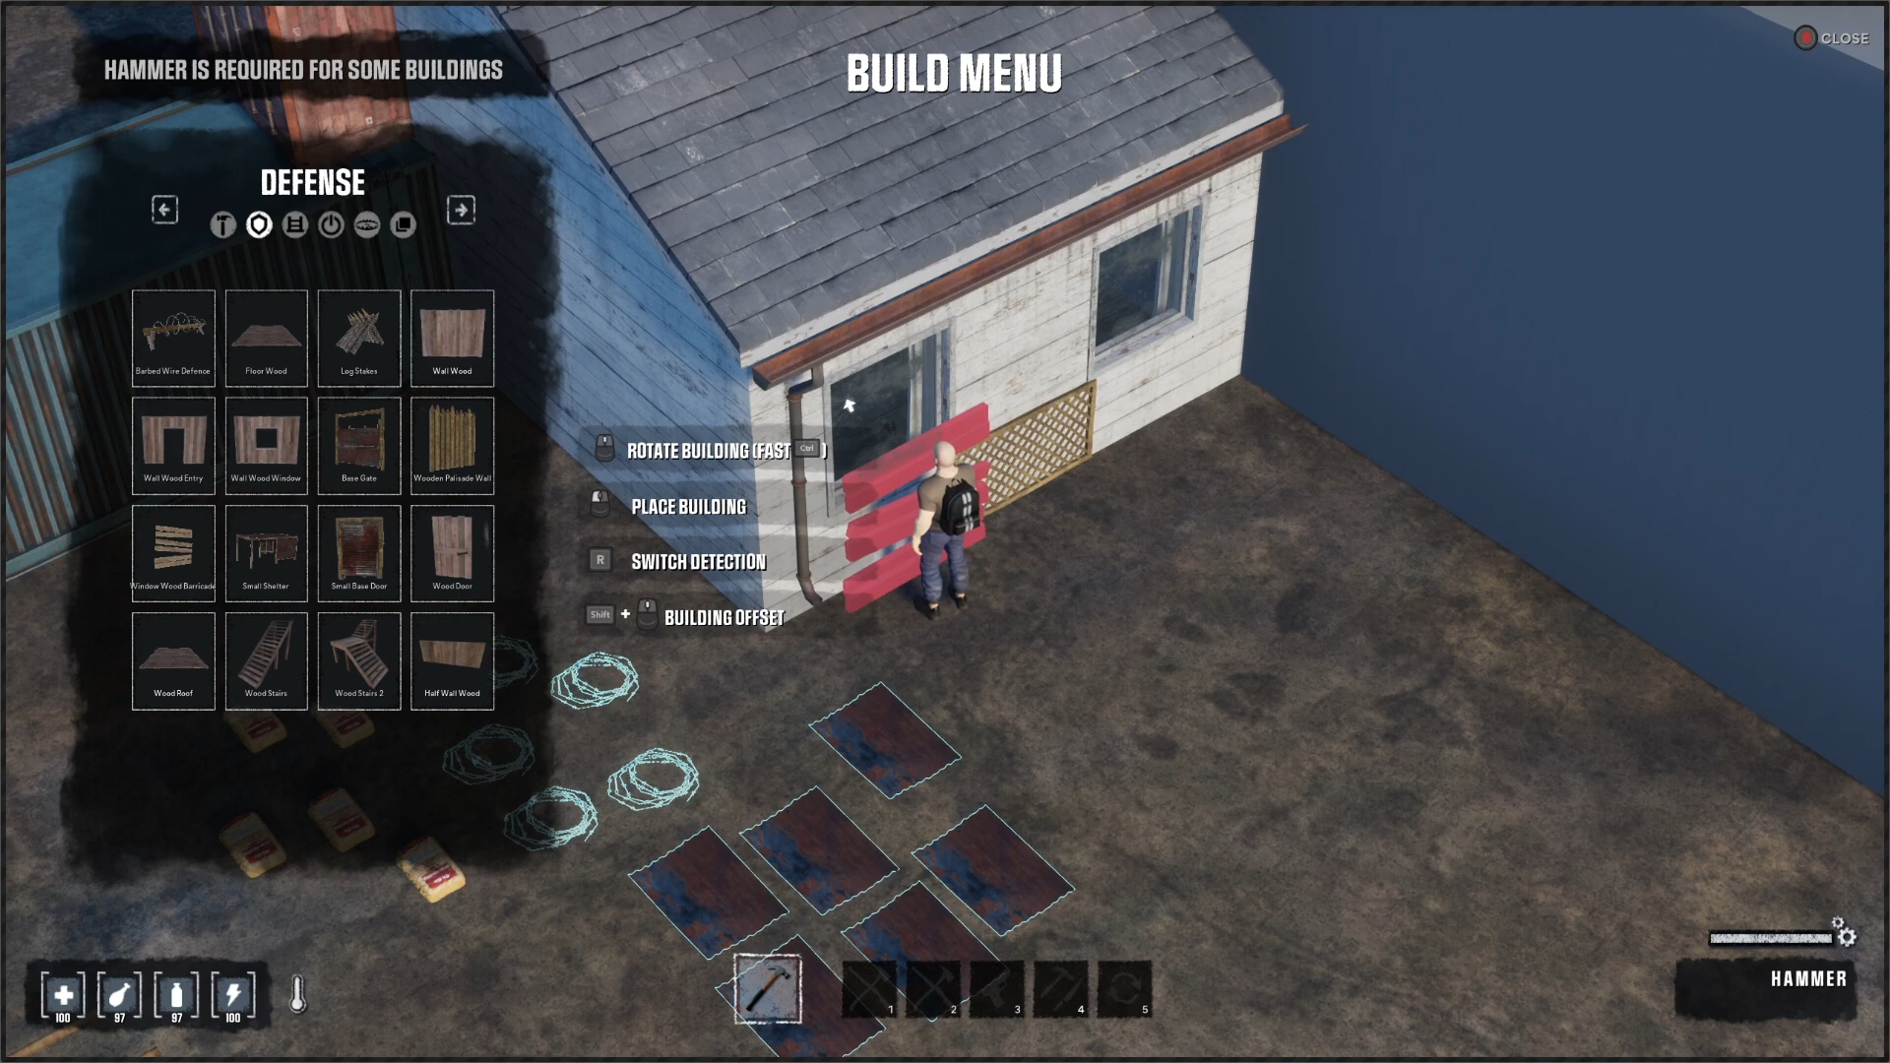The width and height of the screenshot is (1890, 1063).
Task: Select the Defense tab in Build Menu
Action: [x=257, y=224]
